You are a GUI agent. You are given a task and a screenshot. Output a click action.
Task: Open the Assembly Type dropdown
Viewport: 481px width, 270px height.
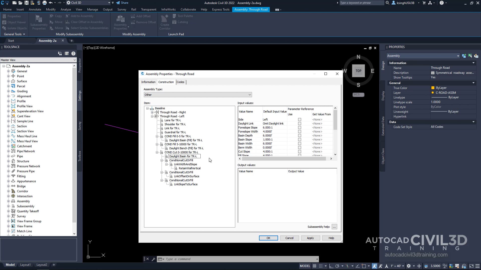click(x=250, y=94)
